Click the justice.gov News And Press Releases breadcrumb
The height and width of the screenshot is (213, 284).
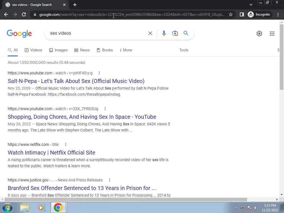(80, 180)
